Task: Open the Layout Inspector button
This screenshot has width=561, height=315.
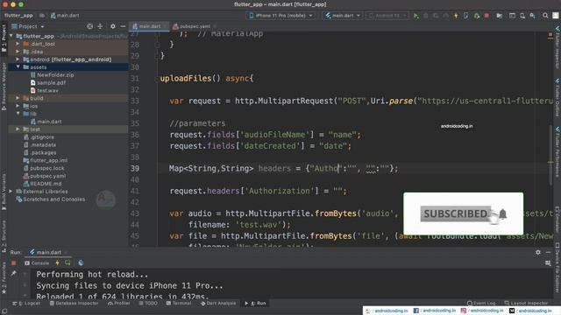Action: coord(526,304)
